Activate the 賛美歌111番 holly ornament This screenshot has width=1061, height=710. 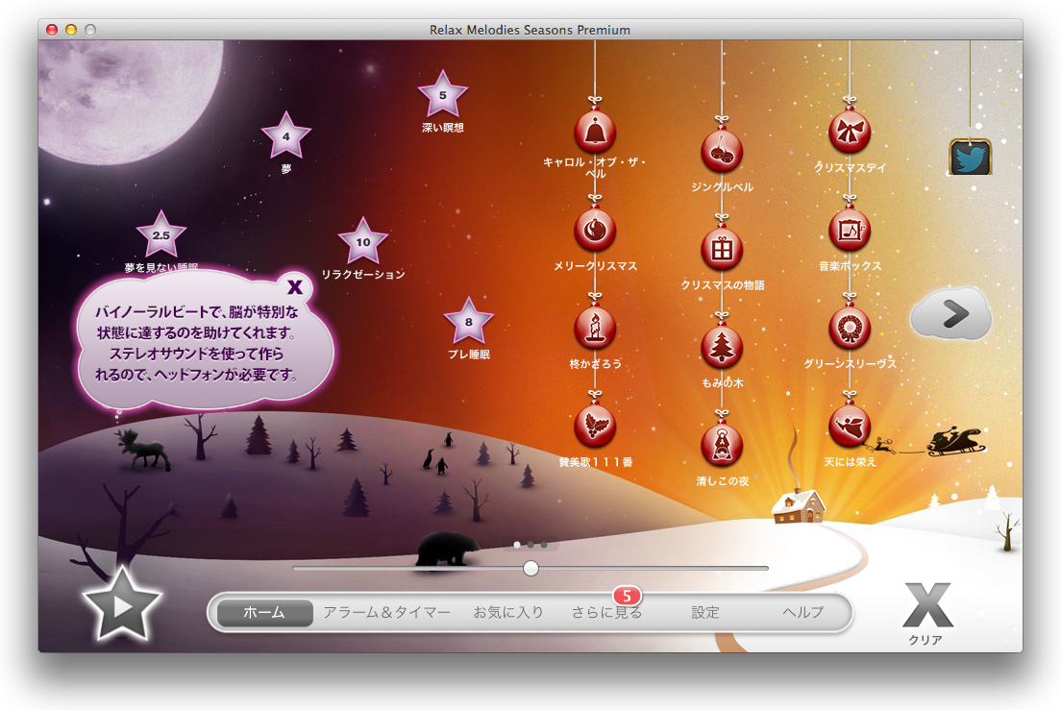pyautogui.click(x=595, y=426)
